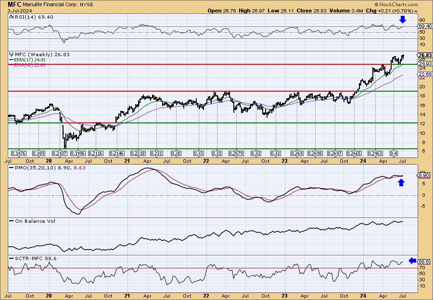Click the RSI area-chart icon beside RSI(14)

coord(11,17)
